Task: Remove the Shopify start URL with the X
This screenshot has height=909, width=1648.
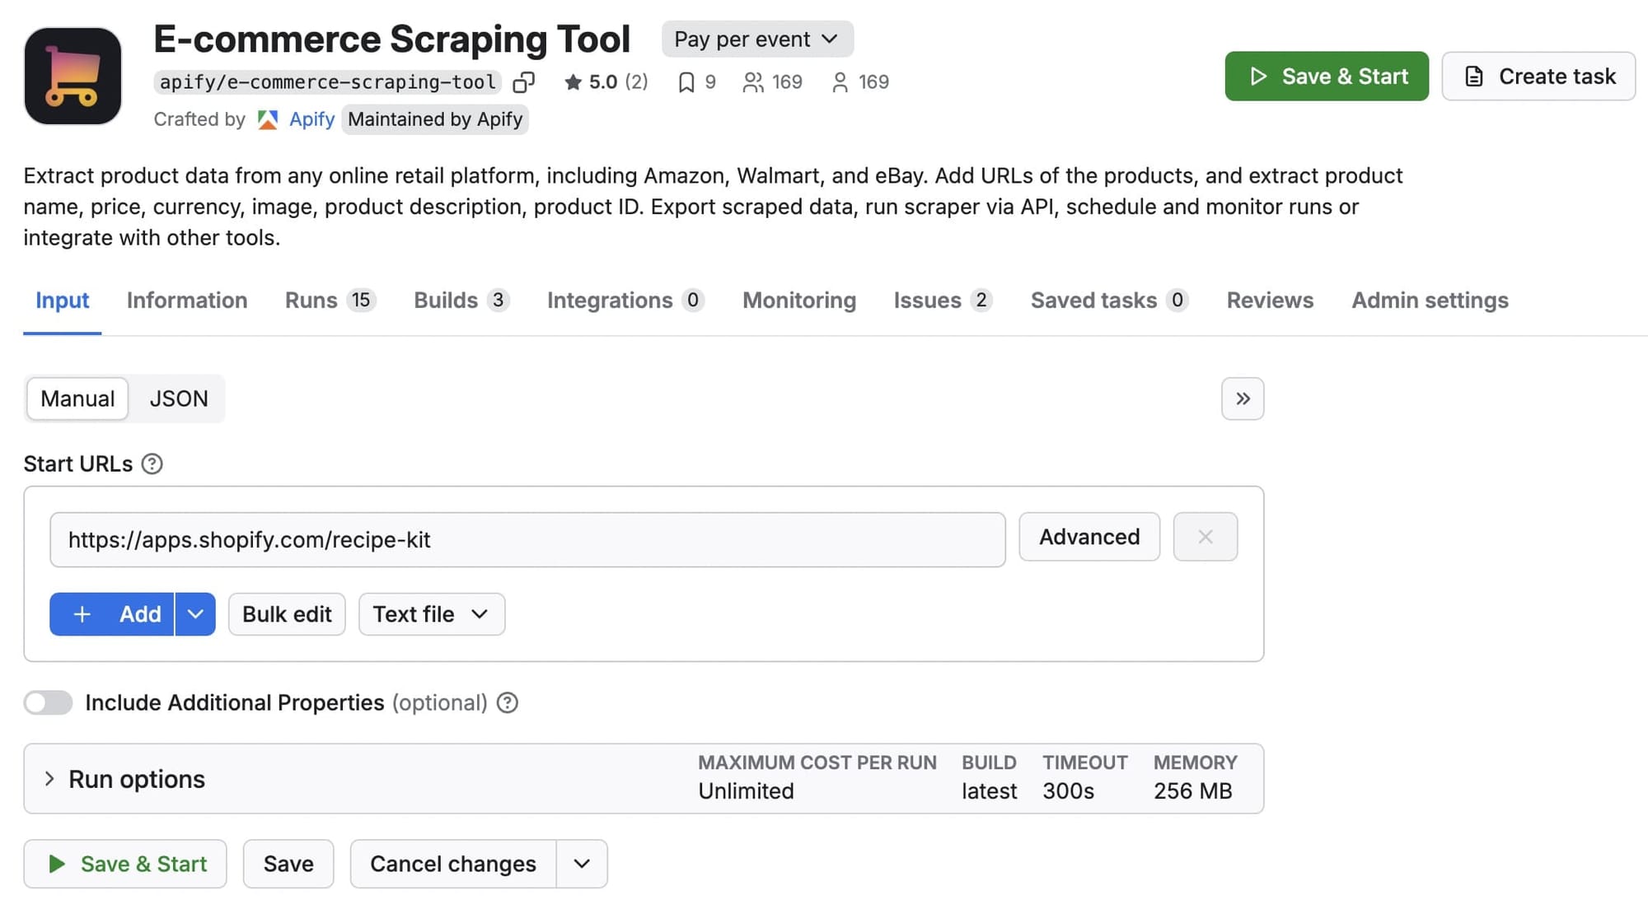Action: 1205,537
